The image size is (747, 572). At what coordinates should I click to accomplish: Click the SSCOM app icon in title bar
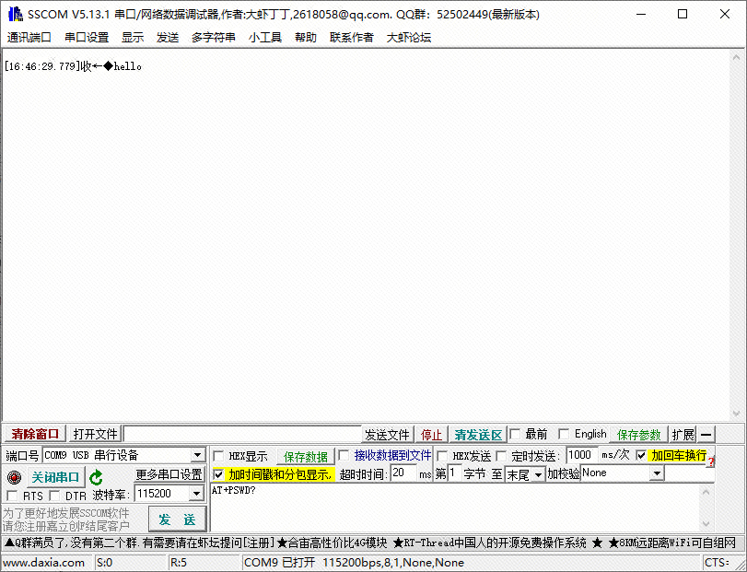point(16,15)
